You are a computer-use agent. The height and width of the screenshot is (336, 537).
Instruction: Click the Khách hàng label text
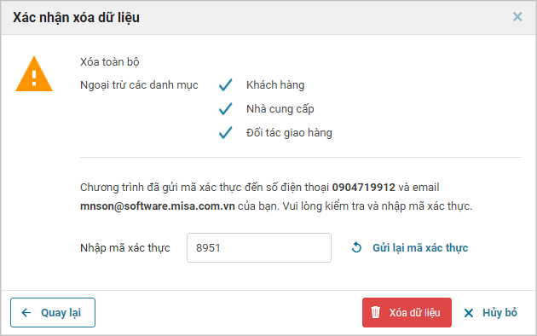275,85
